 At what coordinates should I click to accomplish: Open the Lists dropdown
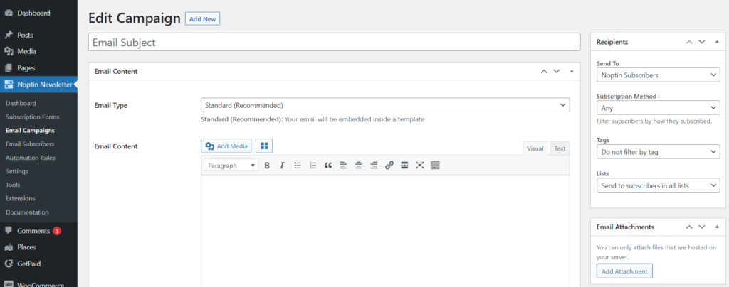coord(658,185)
